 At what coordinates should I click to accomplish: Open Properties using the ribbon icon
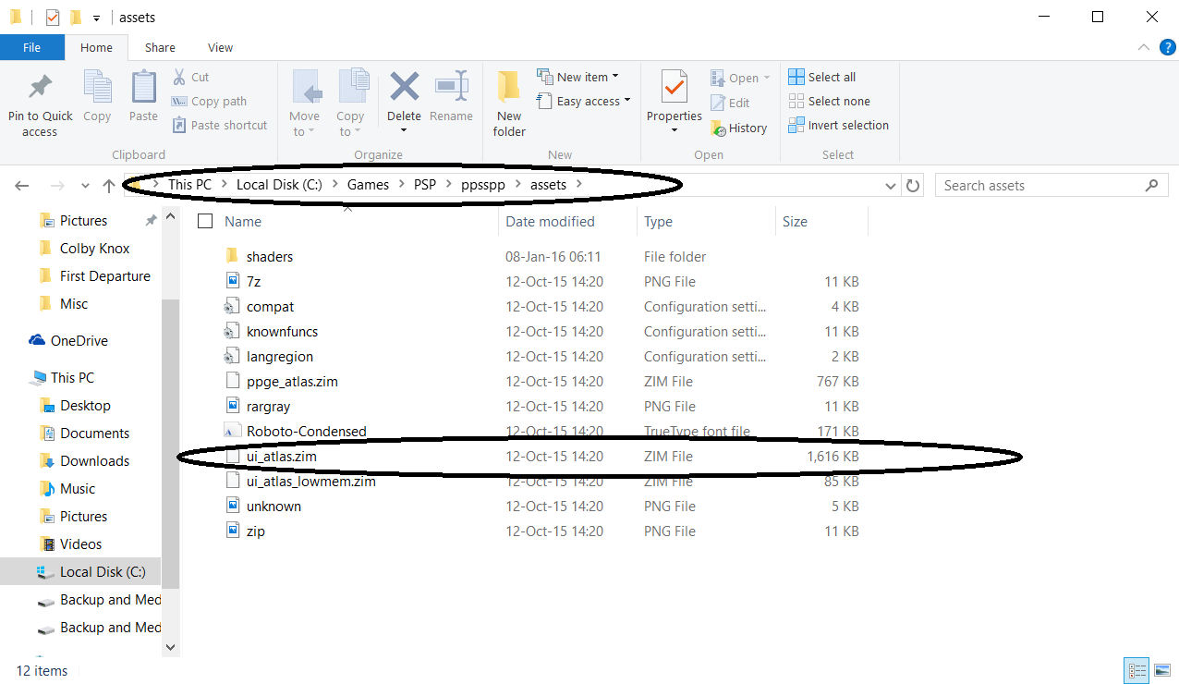(674, 89)
